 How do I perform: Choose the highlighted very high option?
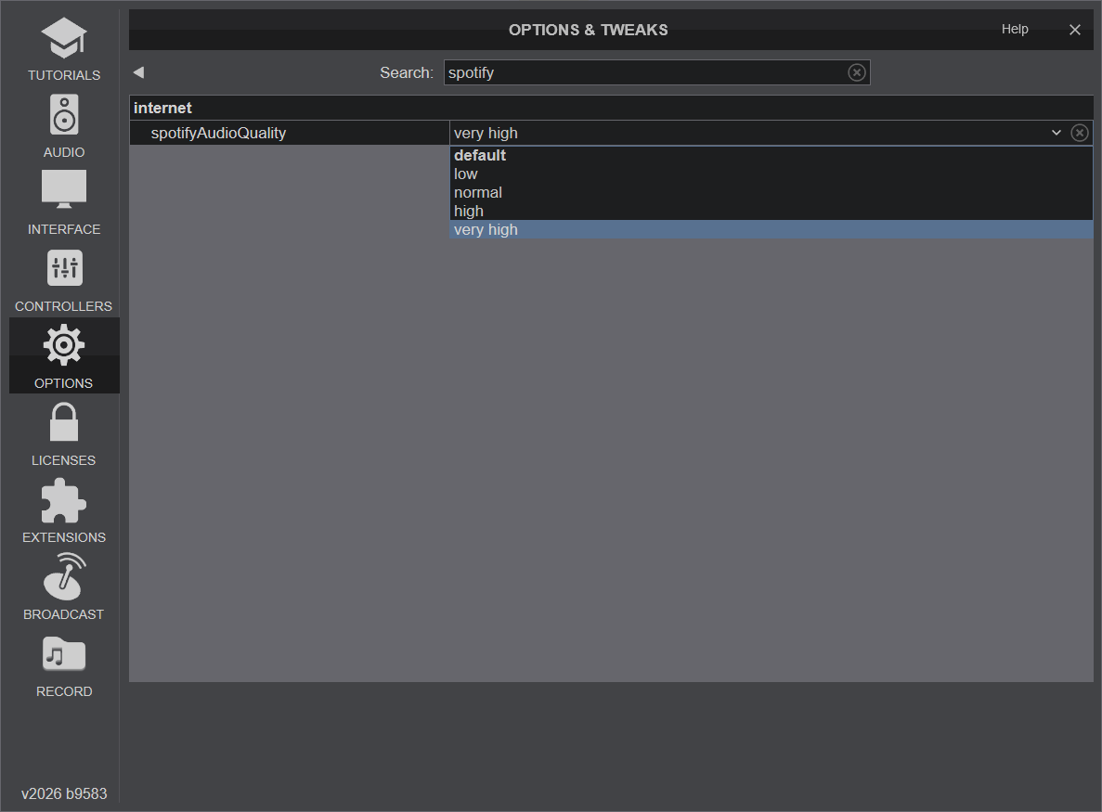[771, 230]
